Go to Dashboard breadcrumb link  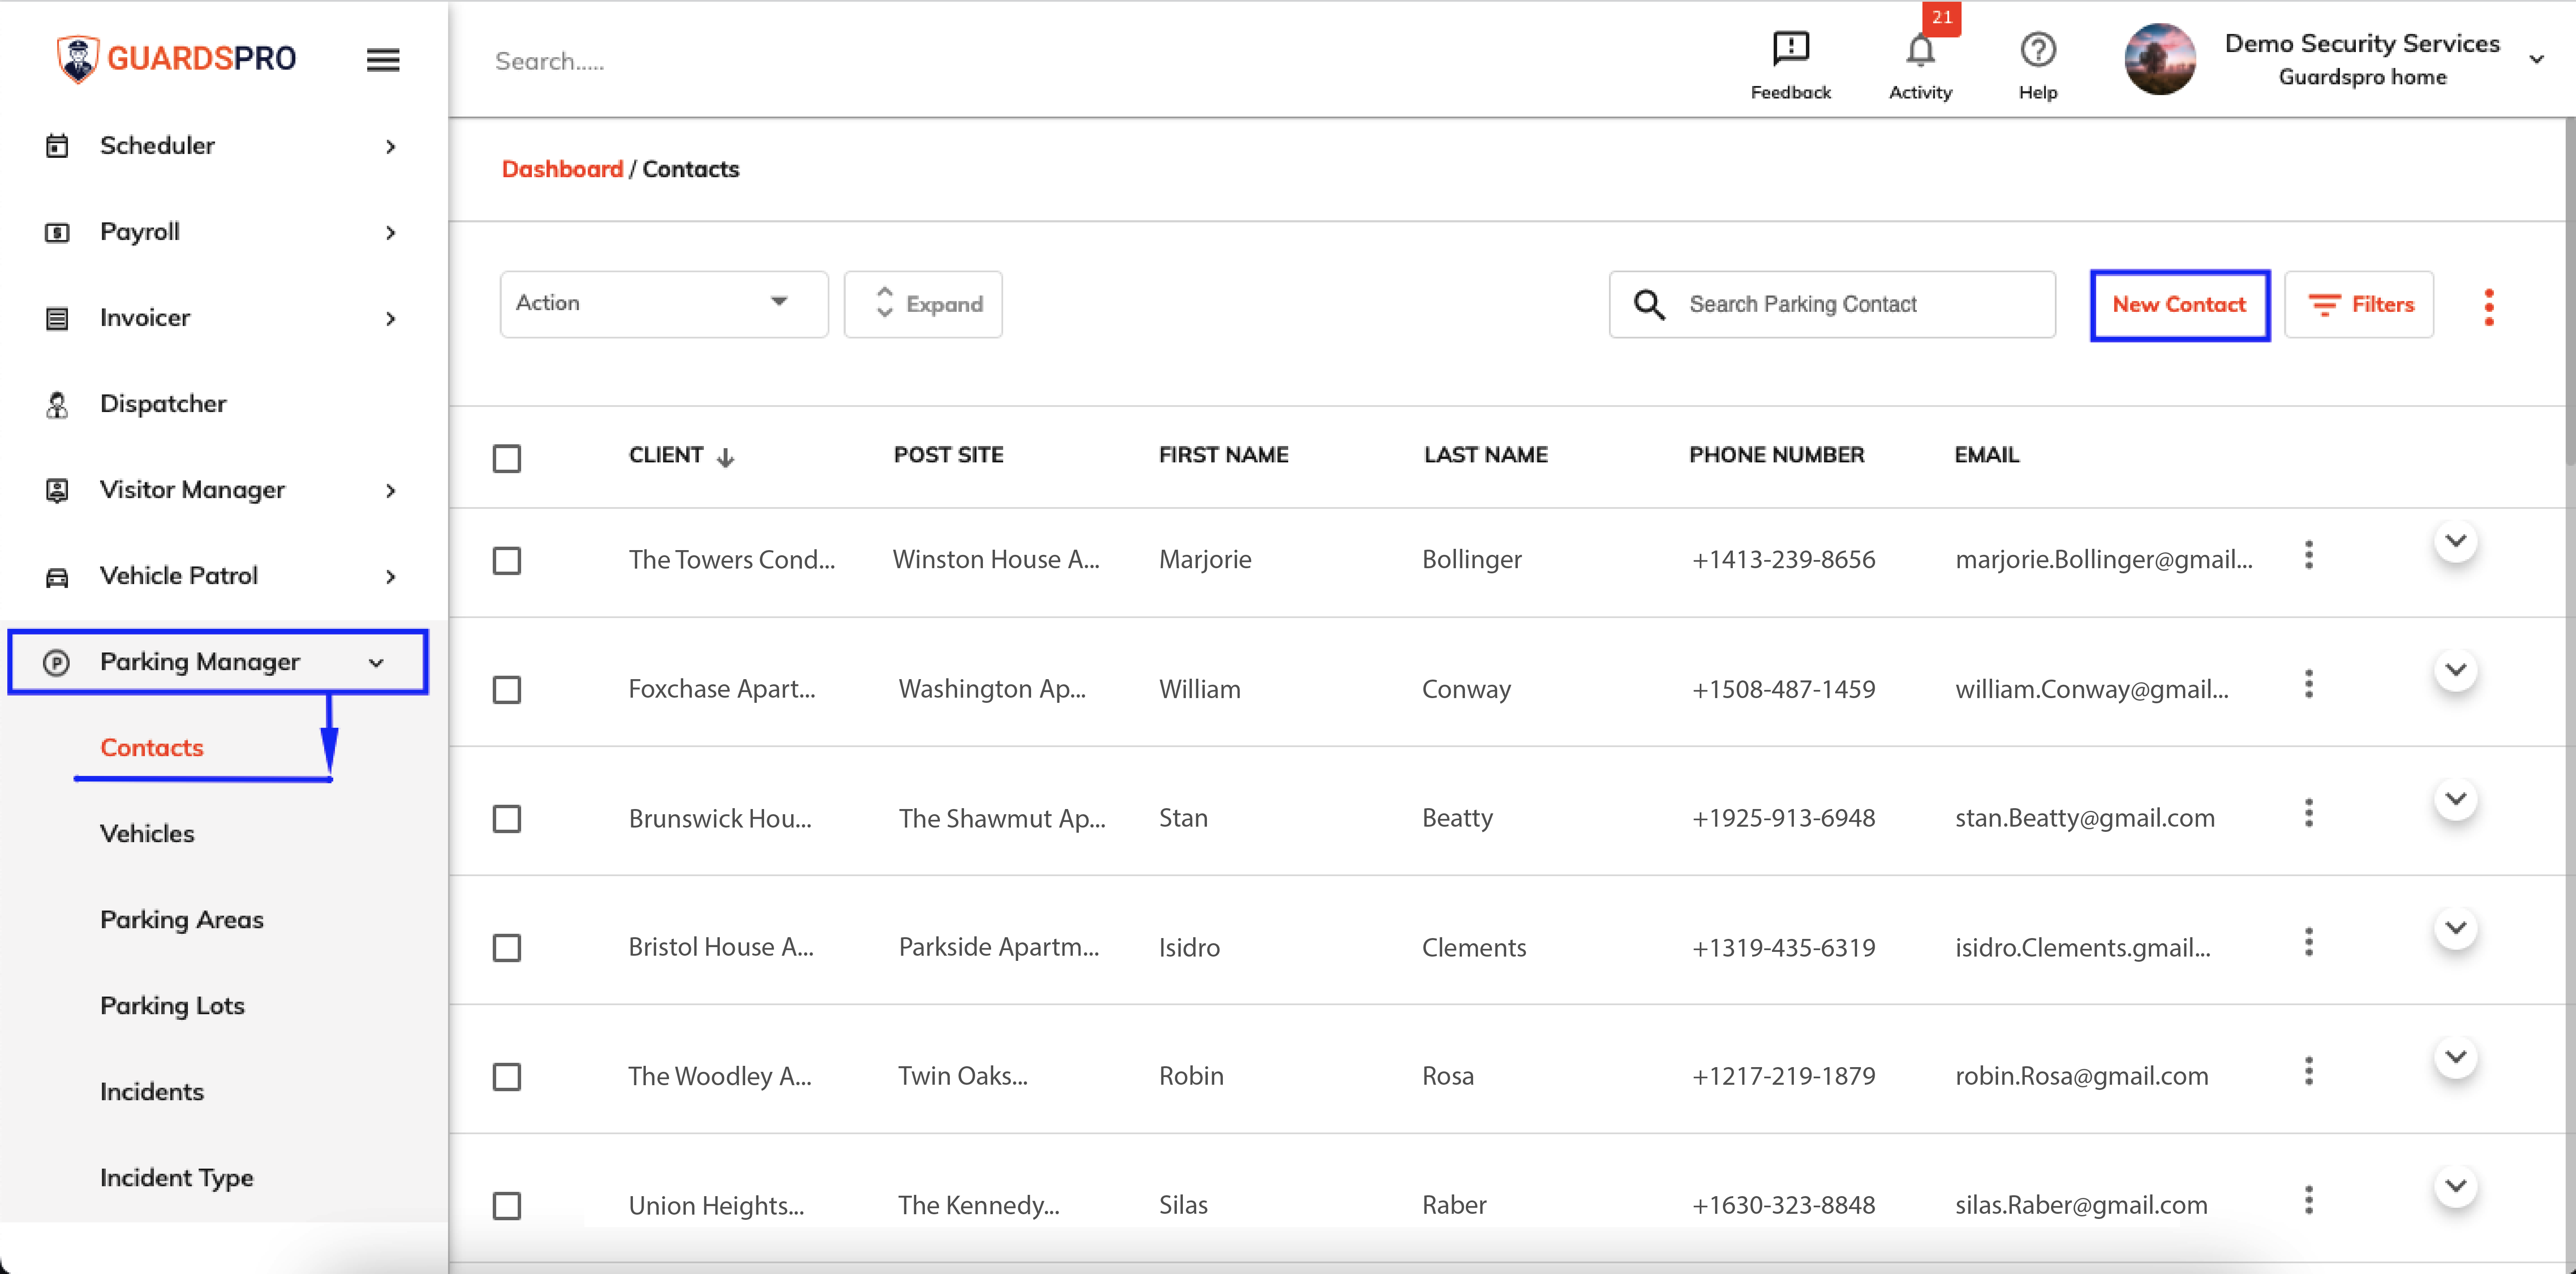coord(562,169)
